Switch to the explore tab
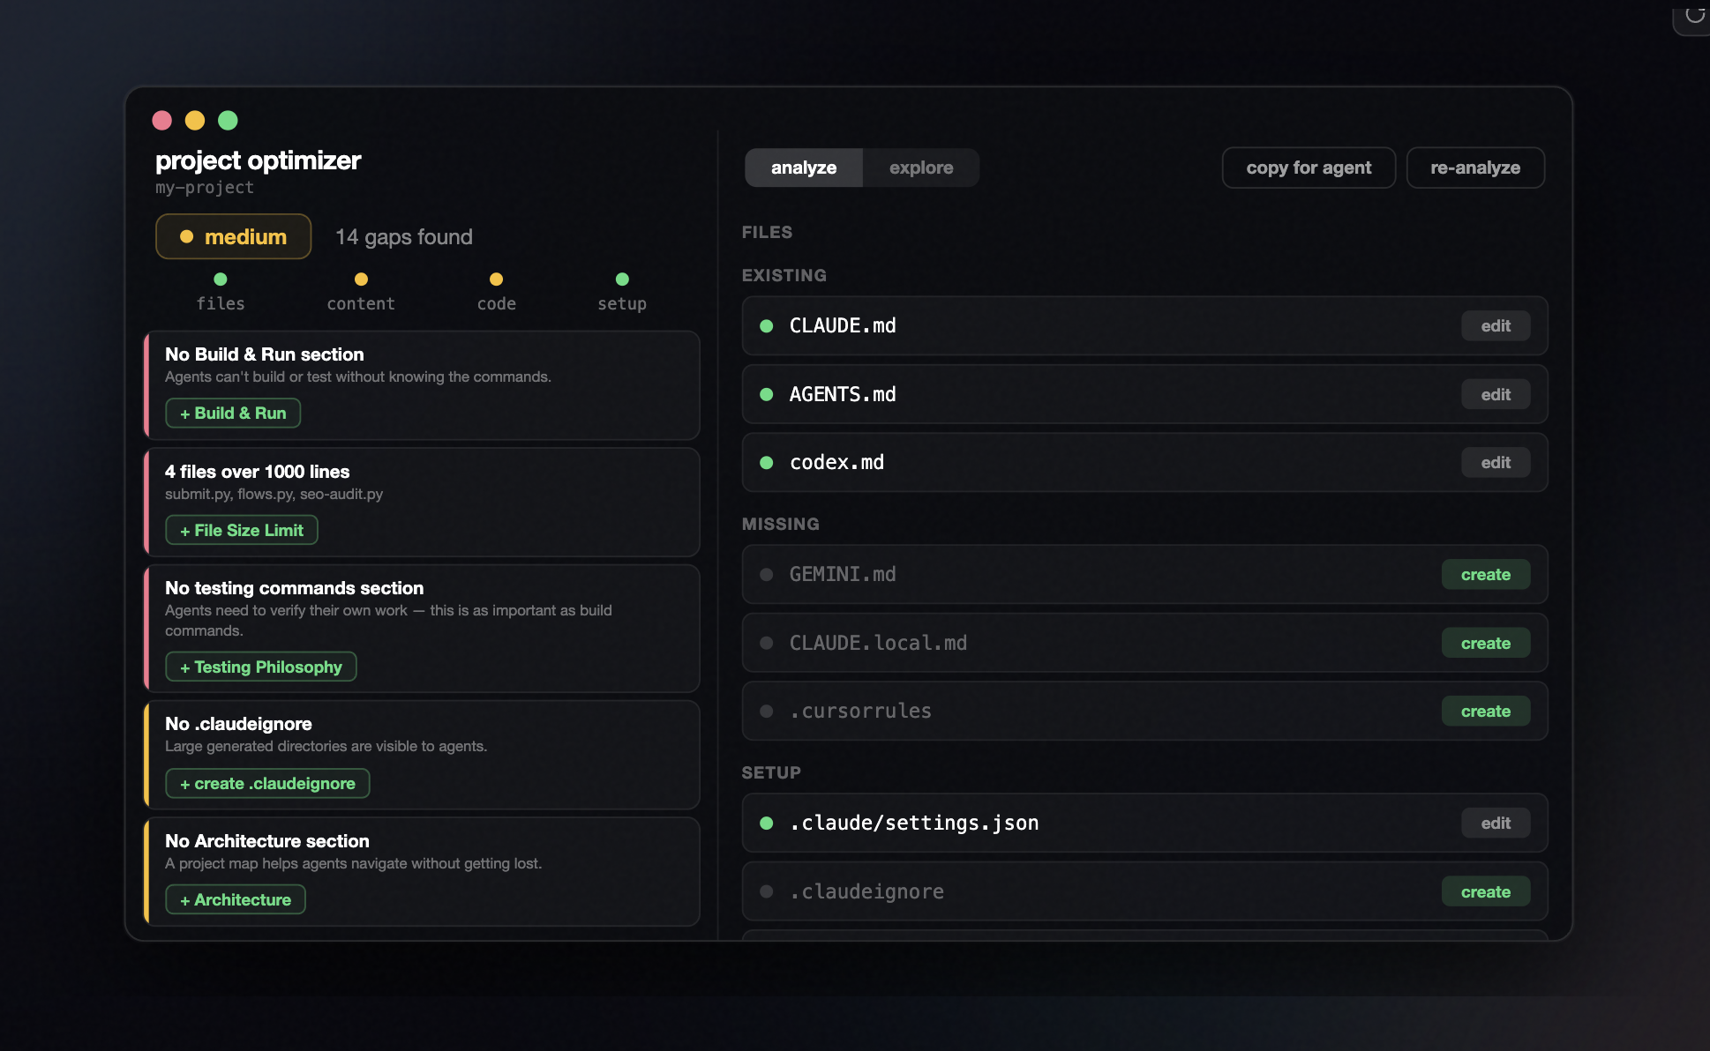Screen dimensions: 1710x1051 click(921, 168)
